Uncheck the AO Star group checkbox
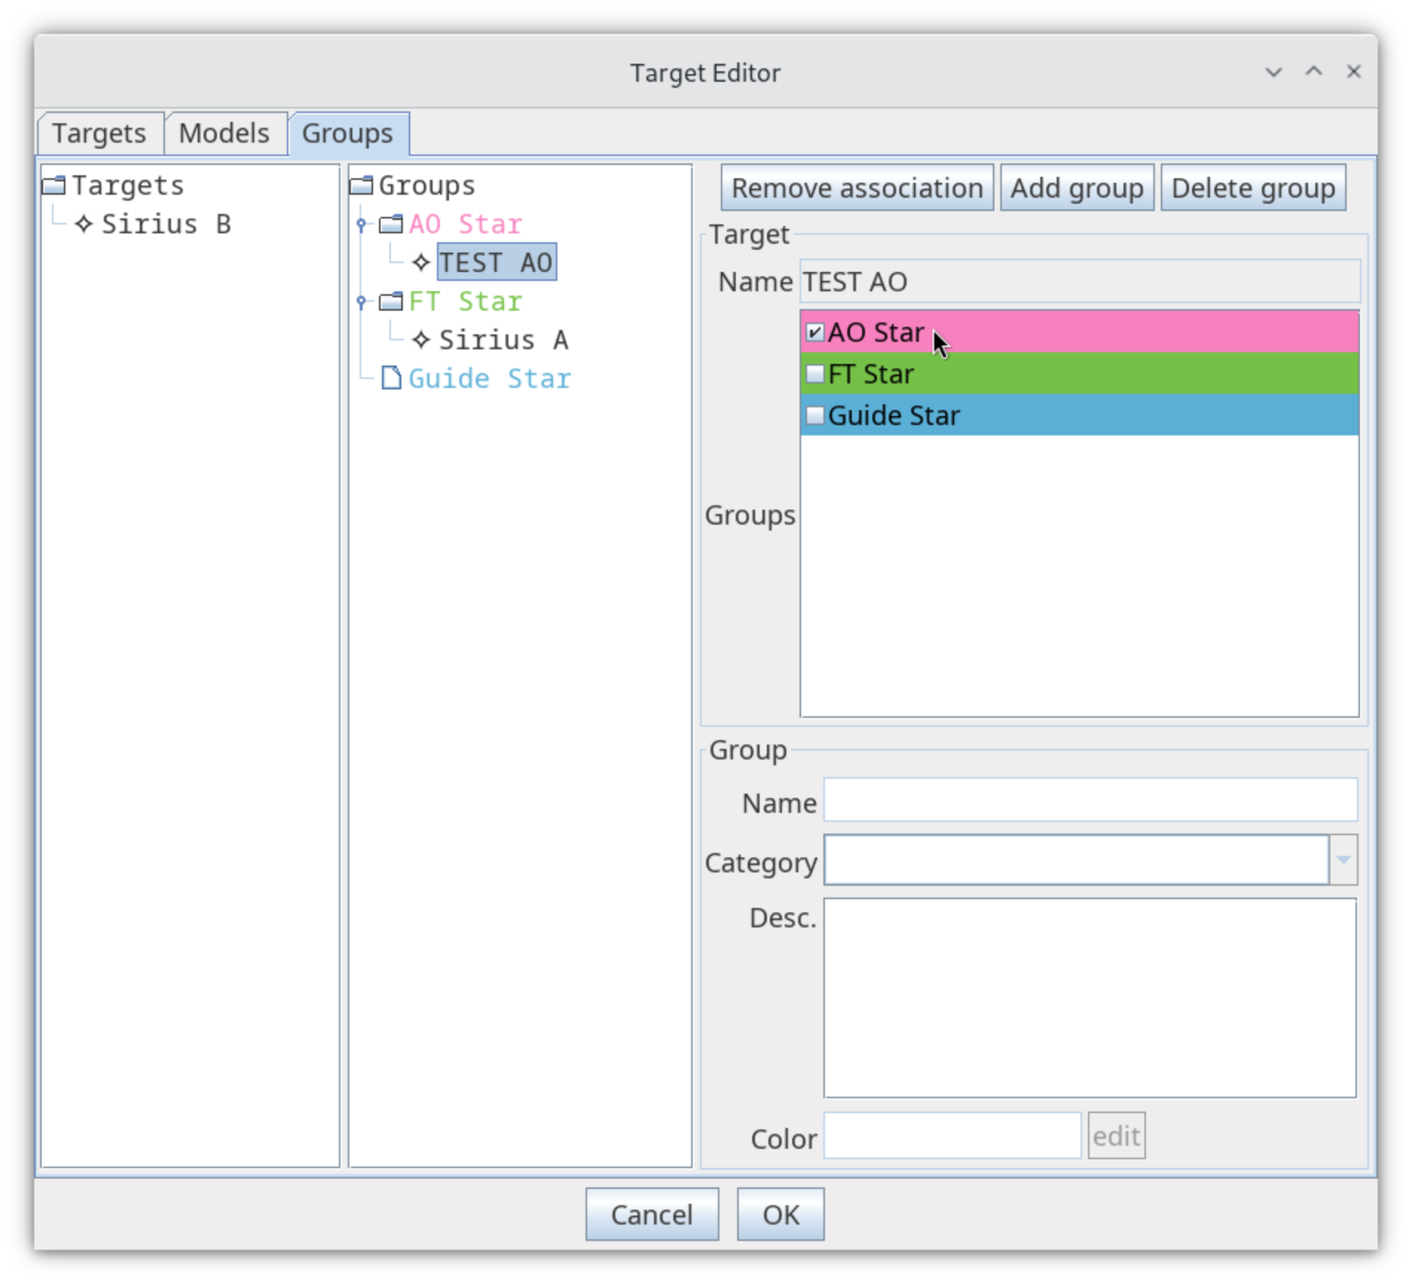Image resolution: width=1412 pixels, height=1284 pixels. 815,332
